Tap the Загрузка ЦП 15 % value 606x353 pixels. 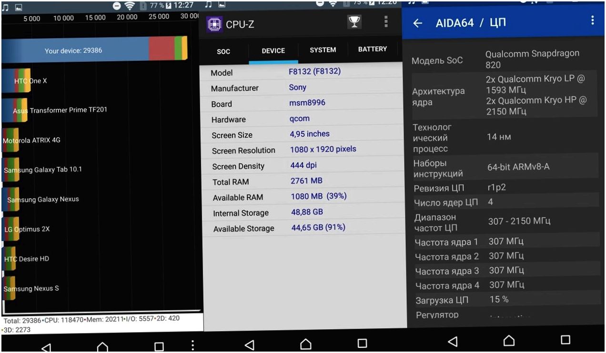tap(499, 299)
